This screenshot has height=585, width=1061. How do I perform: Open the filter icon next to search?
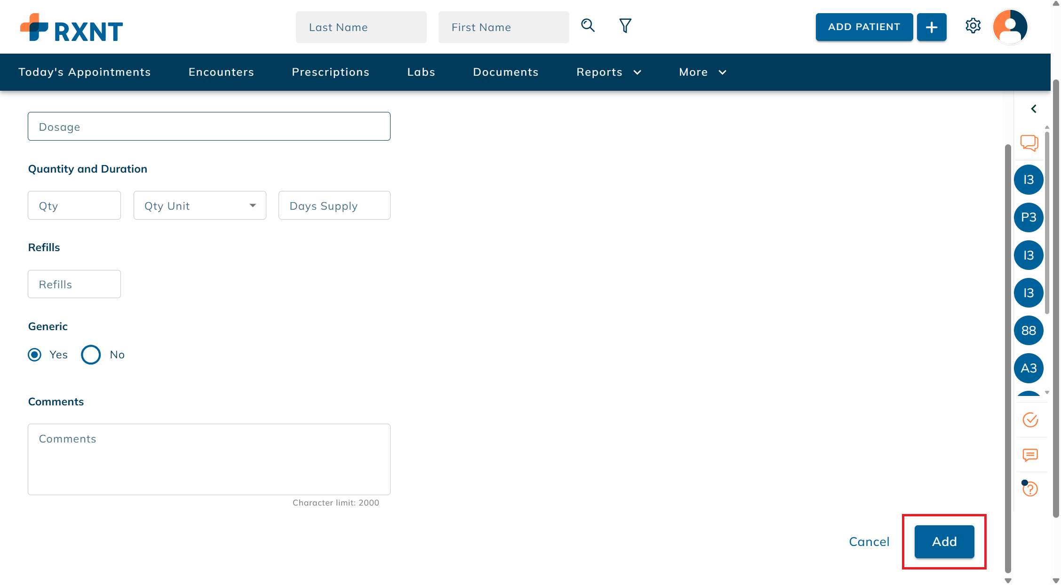(625, 26)
